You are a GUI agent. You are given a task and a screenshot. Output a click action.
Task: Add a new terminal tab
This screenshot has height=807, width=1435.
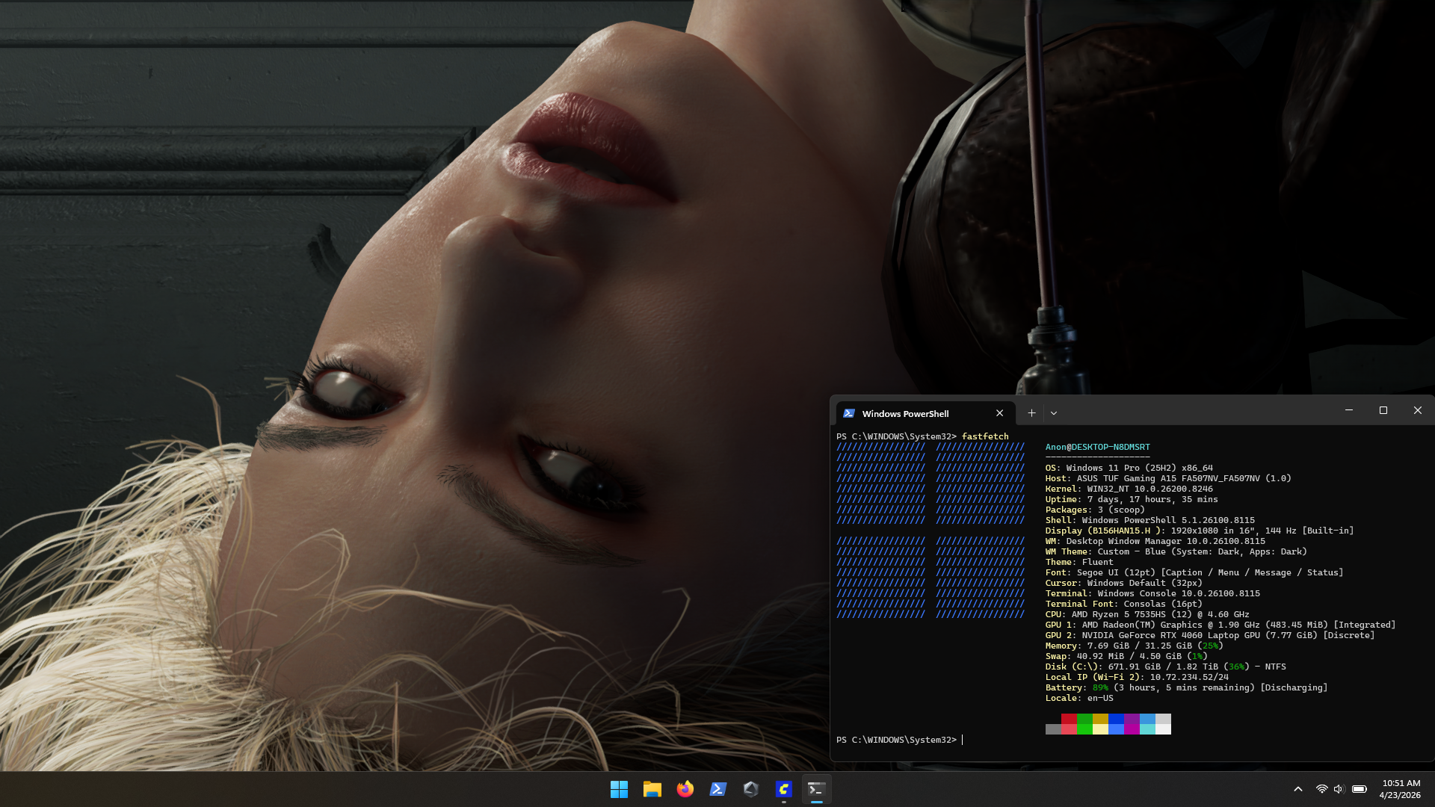click(x=1031, y=413)
